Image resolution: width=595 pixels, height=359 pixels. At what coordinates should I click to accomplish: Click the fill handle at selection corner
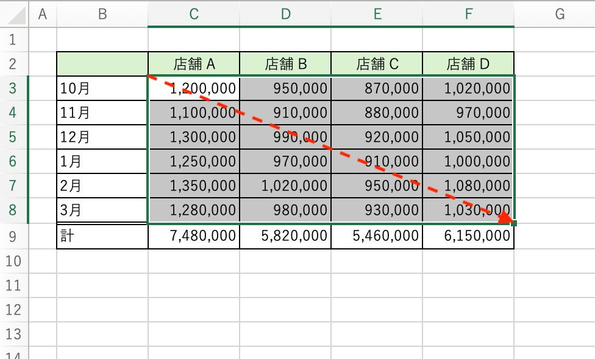514,223
